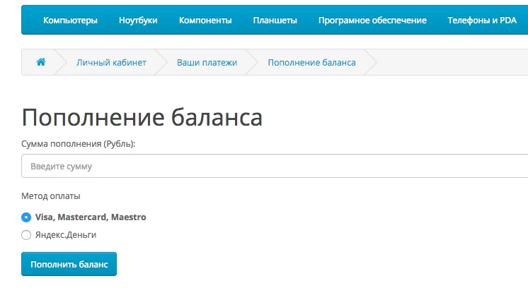Screen dimensions: 528x307
Task: Click the Метод оплаты label
Action: coord(51,195)
